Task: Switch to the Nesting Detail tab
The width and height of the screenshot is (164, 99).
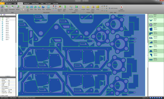Action: (x=35, y=4)
